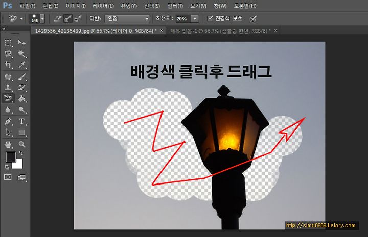368x237 pixels.
Task: Enable sampling once mode
Action: point(68,19)
